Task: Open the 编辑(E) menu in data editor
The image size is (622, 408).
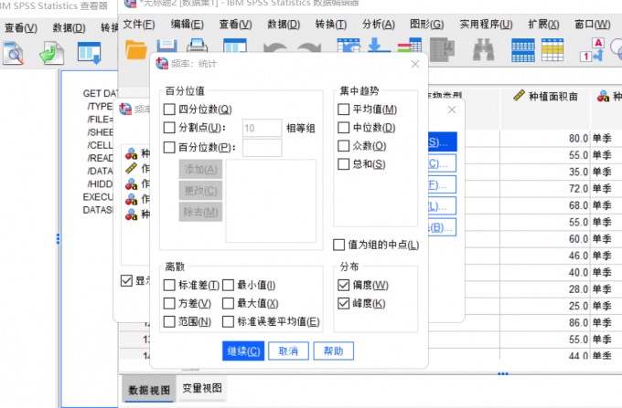Action: (187, 25)
